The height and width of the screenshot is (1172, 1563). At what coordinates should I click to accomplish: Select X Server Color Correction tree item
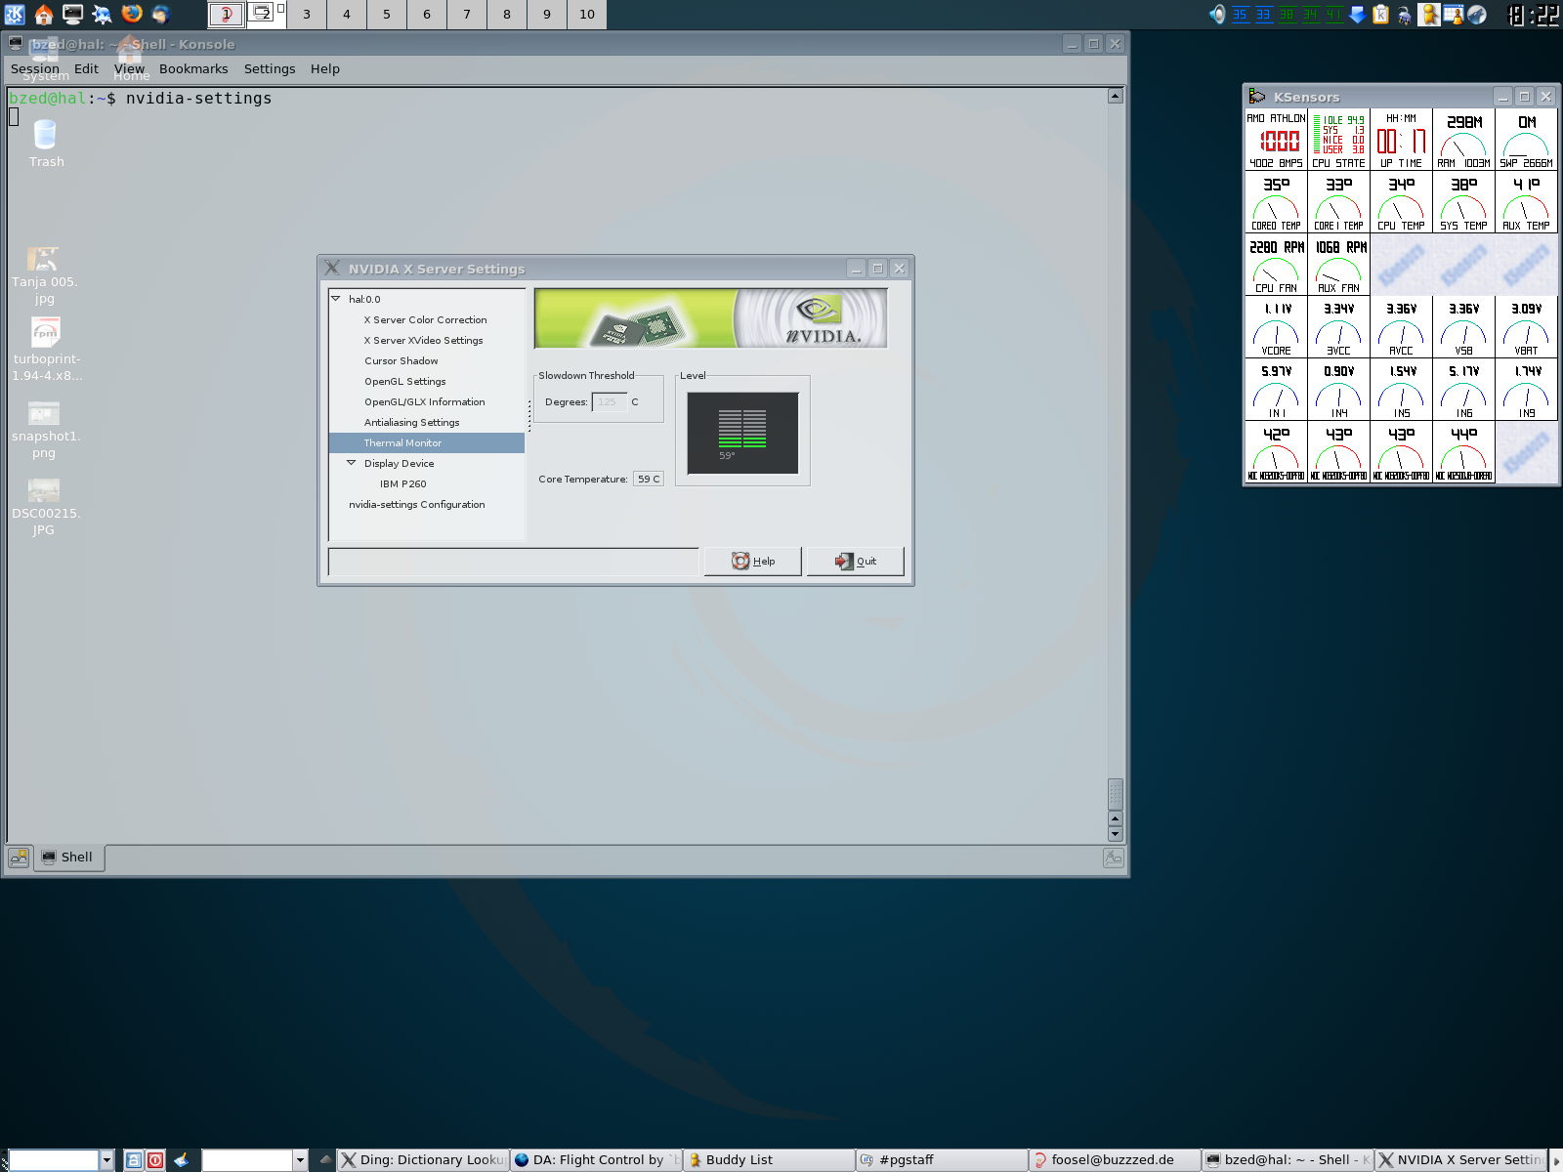(x=425, y=319)
